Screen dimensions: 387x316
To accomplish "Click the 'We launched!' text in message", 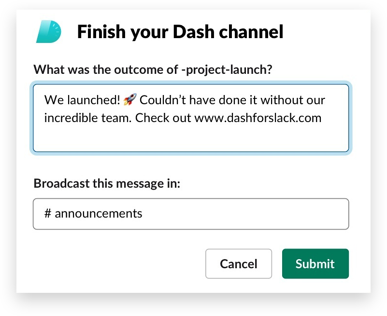I will pyautogui.click(x=82, y=100).
